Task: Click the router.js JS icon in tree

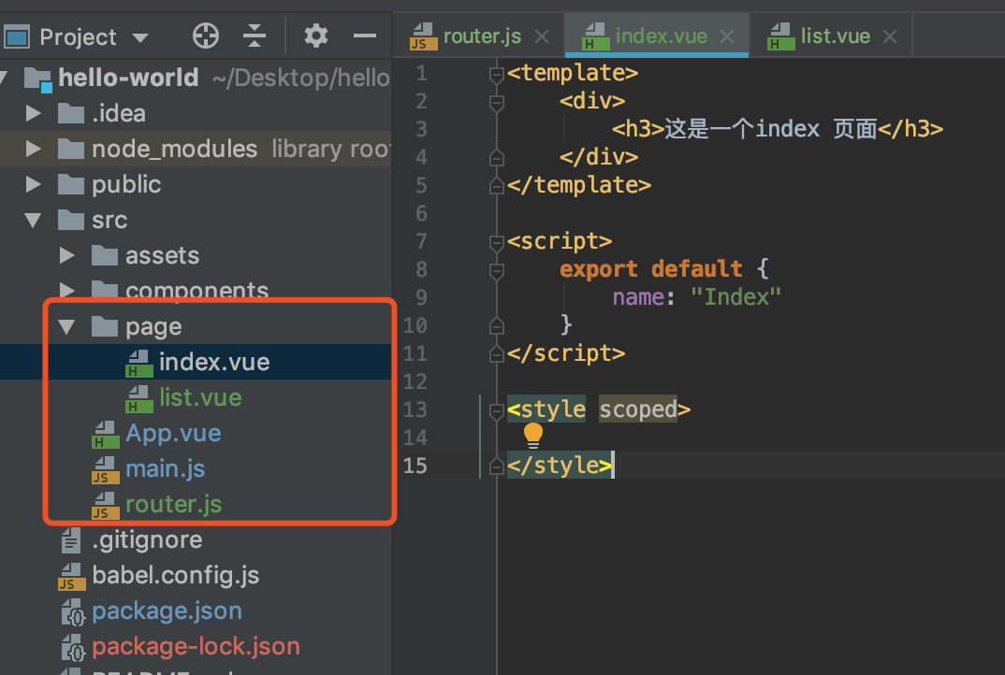Action: pos(106,505)
